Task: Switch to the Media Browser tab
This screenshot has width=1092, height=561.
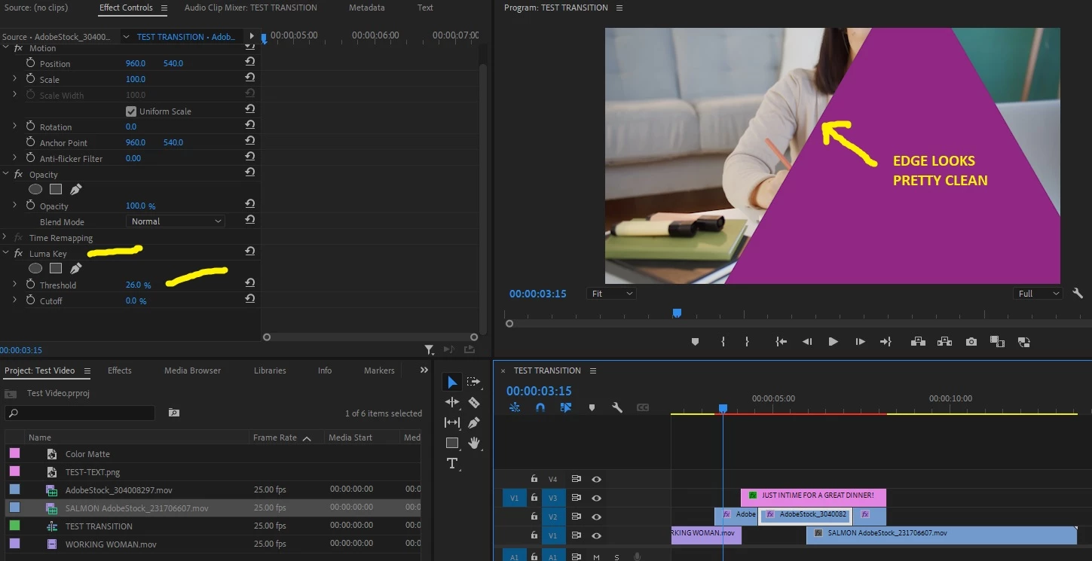Action: point(192,370)
